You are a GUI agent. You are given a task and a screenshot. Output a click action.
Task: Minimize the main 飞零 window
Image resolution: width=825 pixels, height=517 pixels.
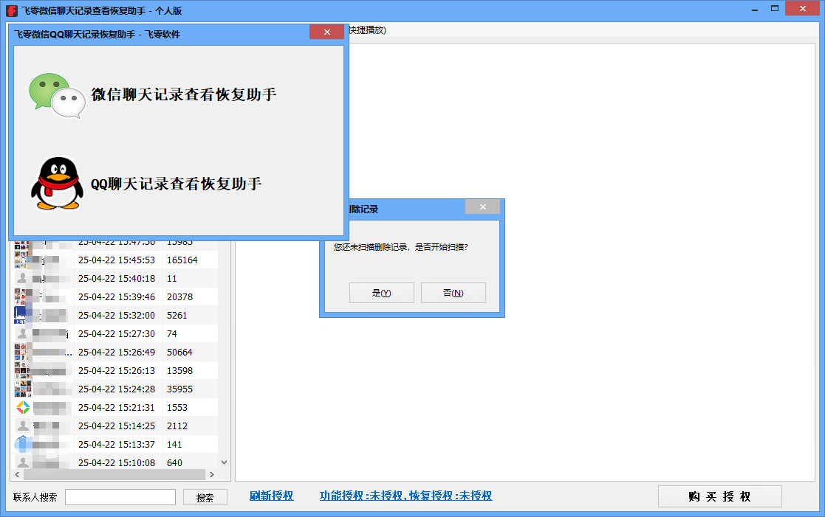click(755, 9)
